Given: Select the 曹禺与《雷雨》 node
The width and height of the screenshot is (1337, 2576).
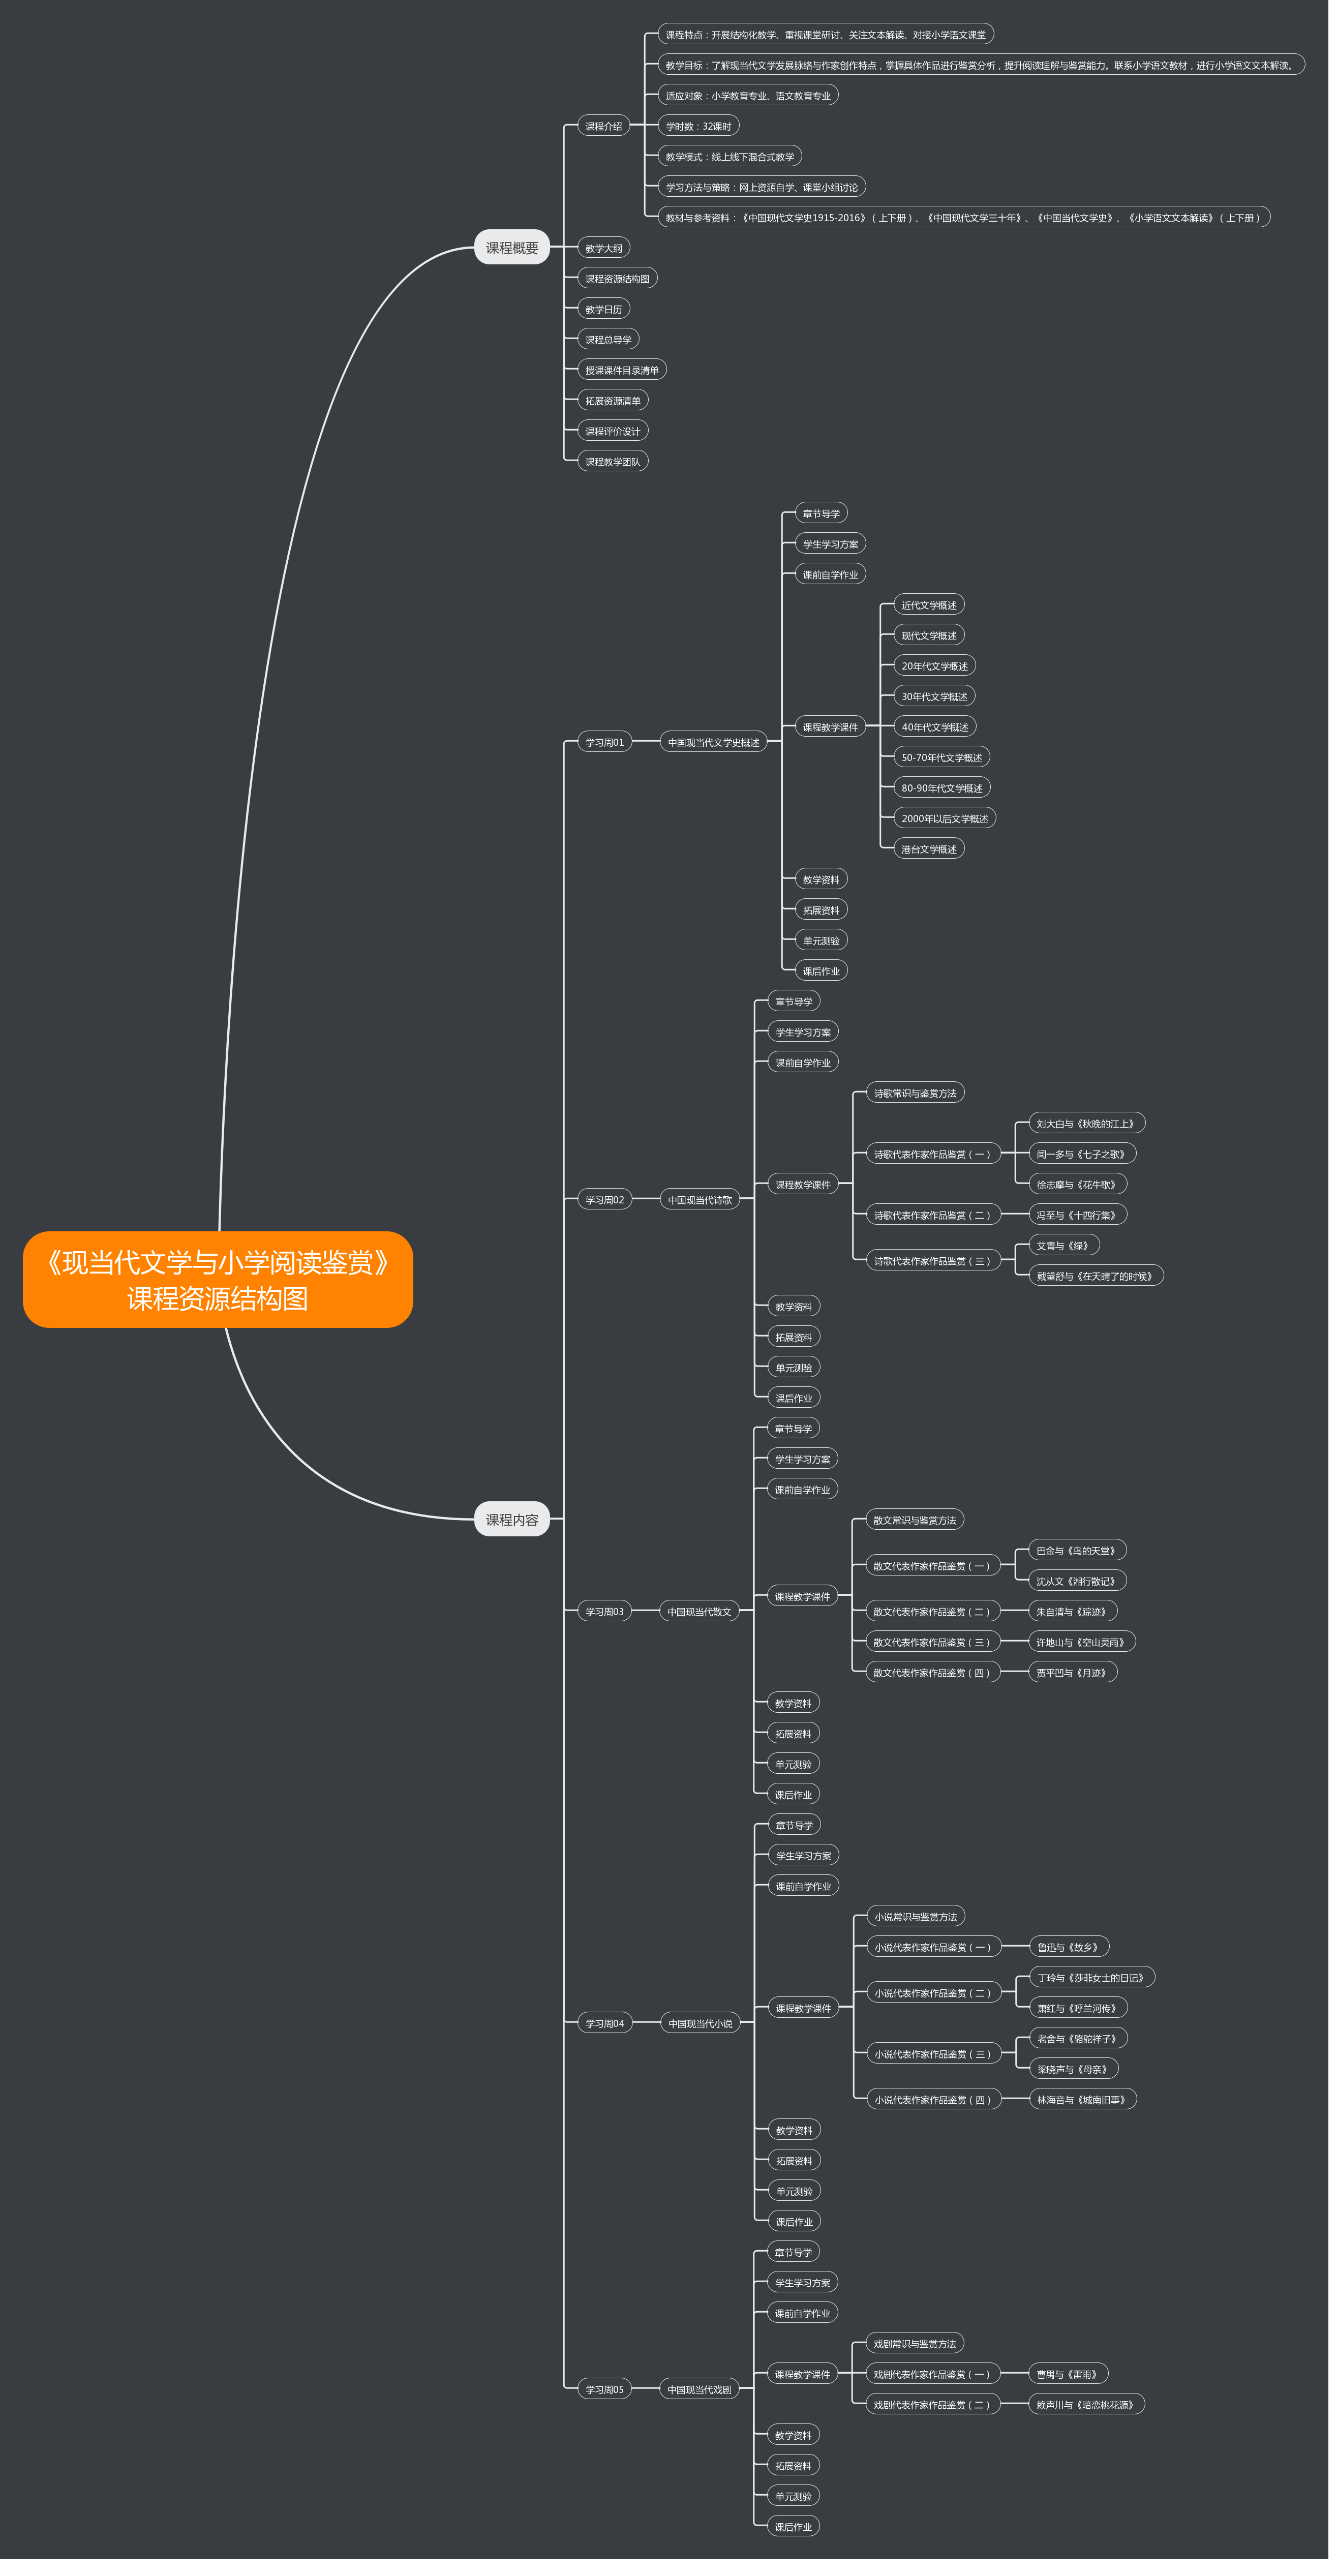Looking at the screenshot, I should click(1068, 2374).
